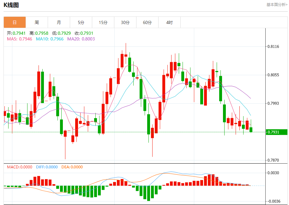
Task: Open the 15分 interval chart
Action: [x=103, y=22]
